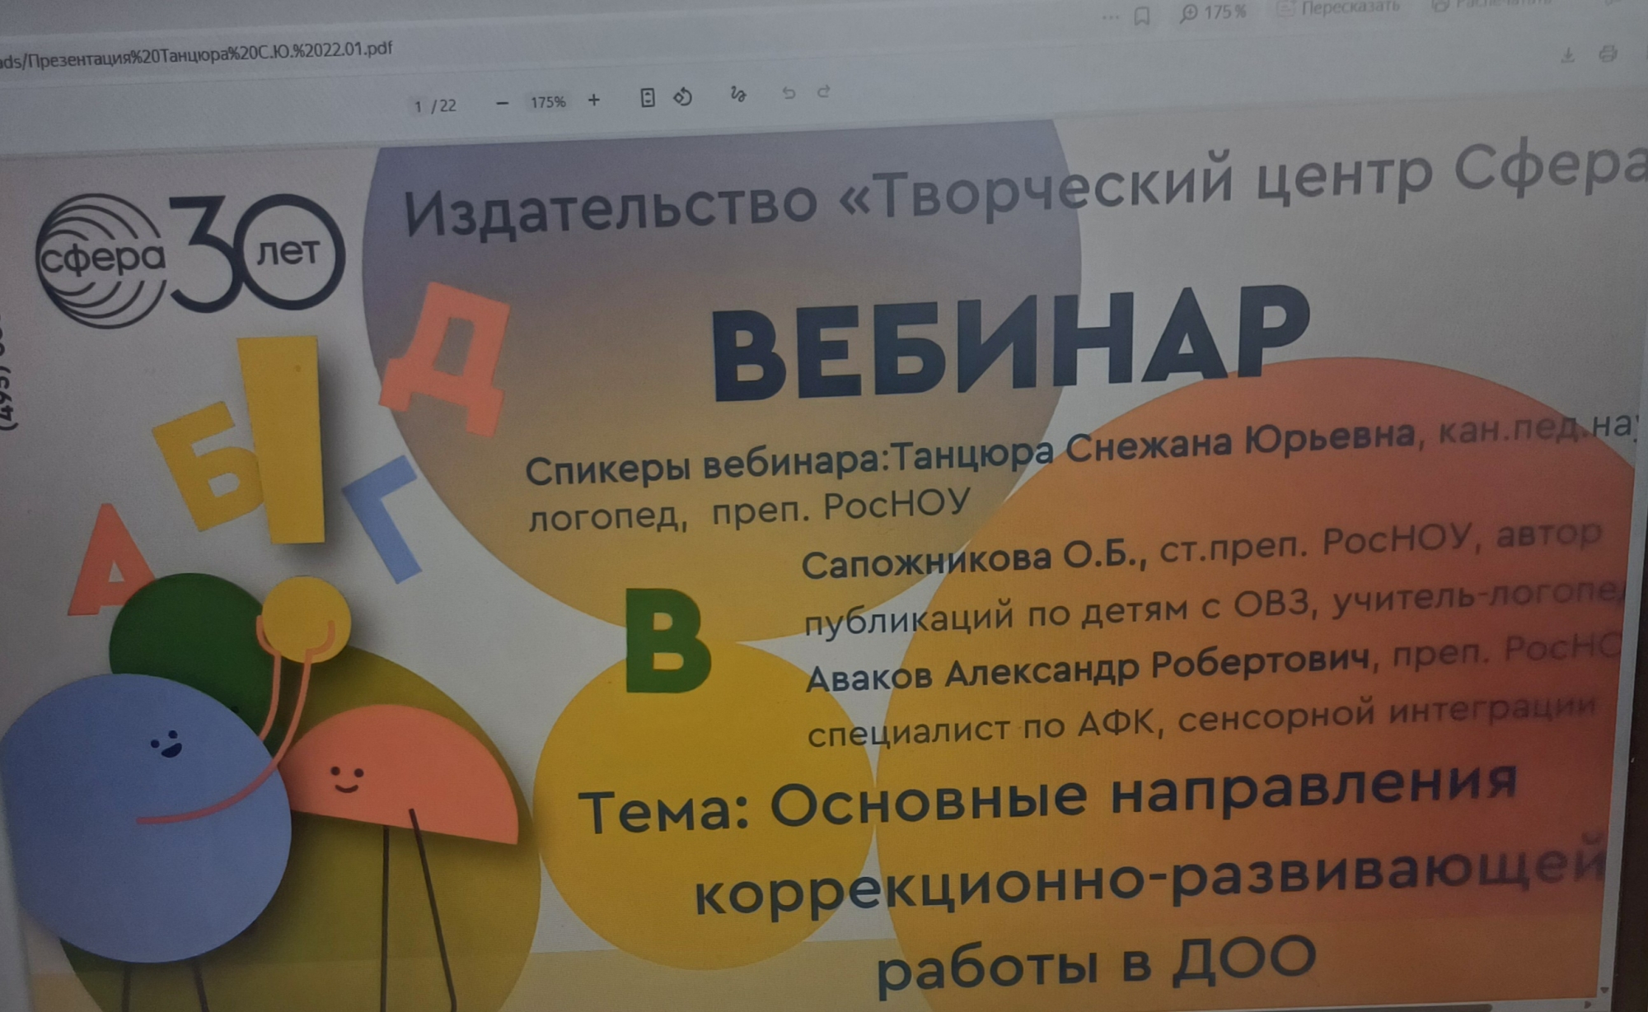Click the 175% zoom level field
The height and width of the screenshot is (1012, 1648).
[x=548, y=102]
